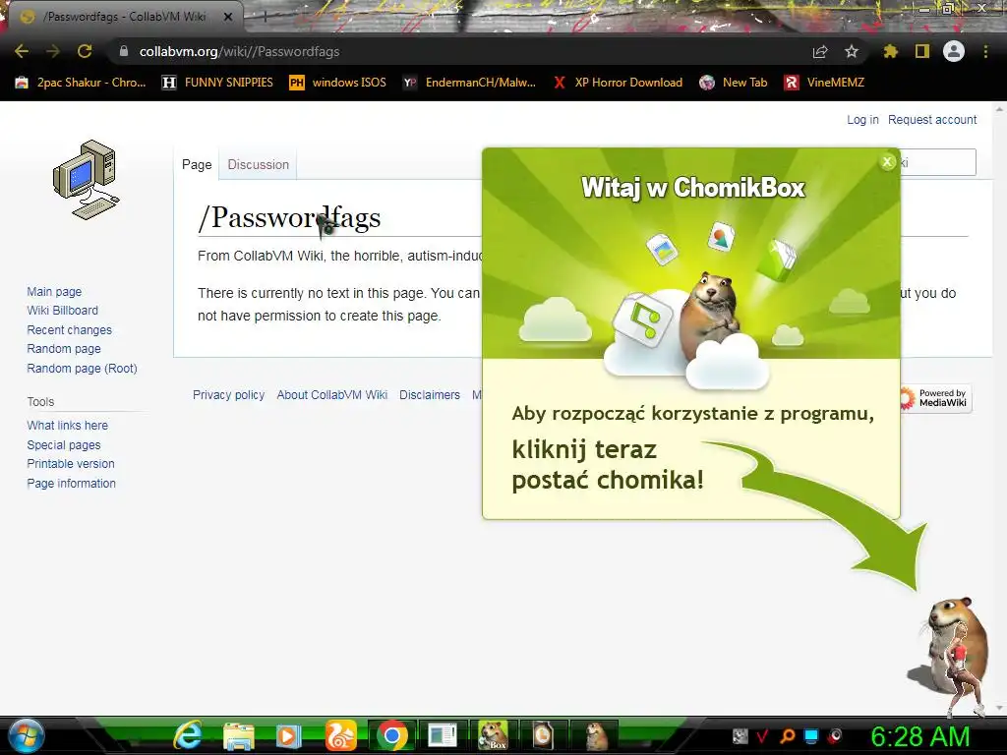Reload the CollabVM wiki page
Screen dimensions: 1007x755
coord(85,51)
